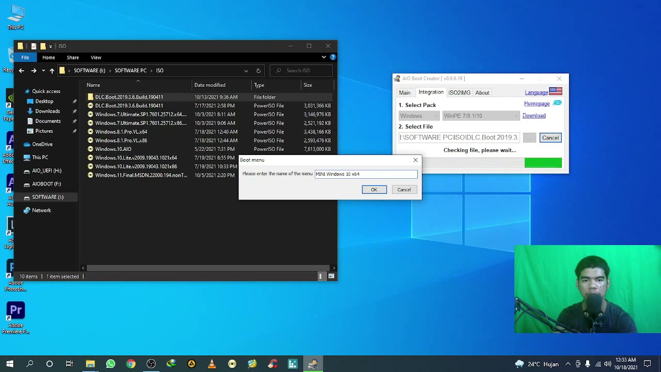Select AIOBOOT (F:) drive

pos(46,184)
